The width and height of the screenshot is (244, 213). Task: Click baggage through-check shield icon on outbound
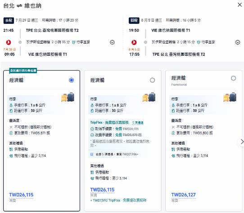click(x=73, y=42)
